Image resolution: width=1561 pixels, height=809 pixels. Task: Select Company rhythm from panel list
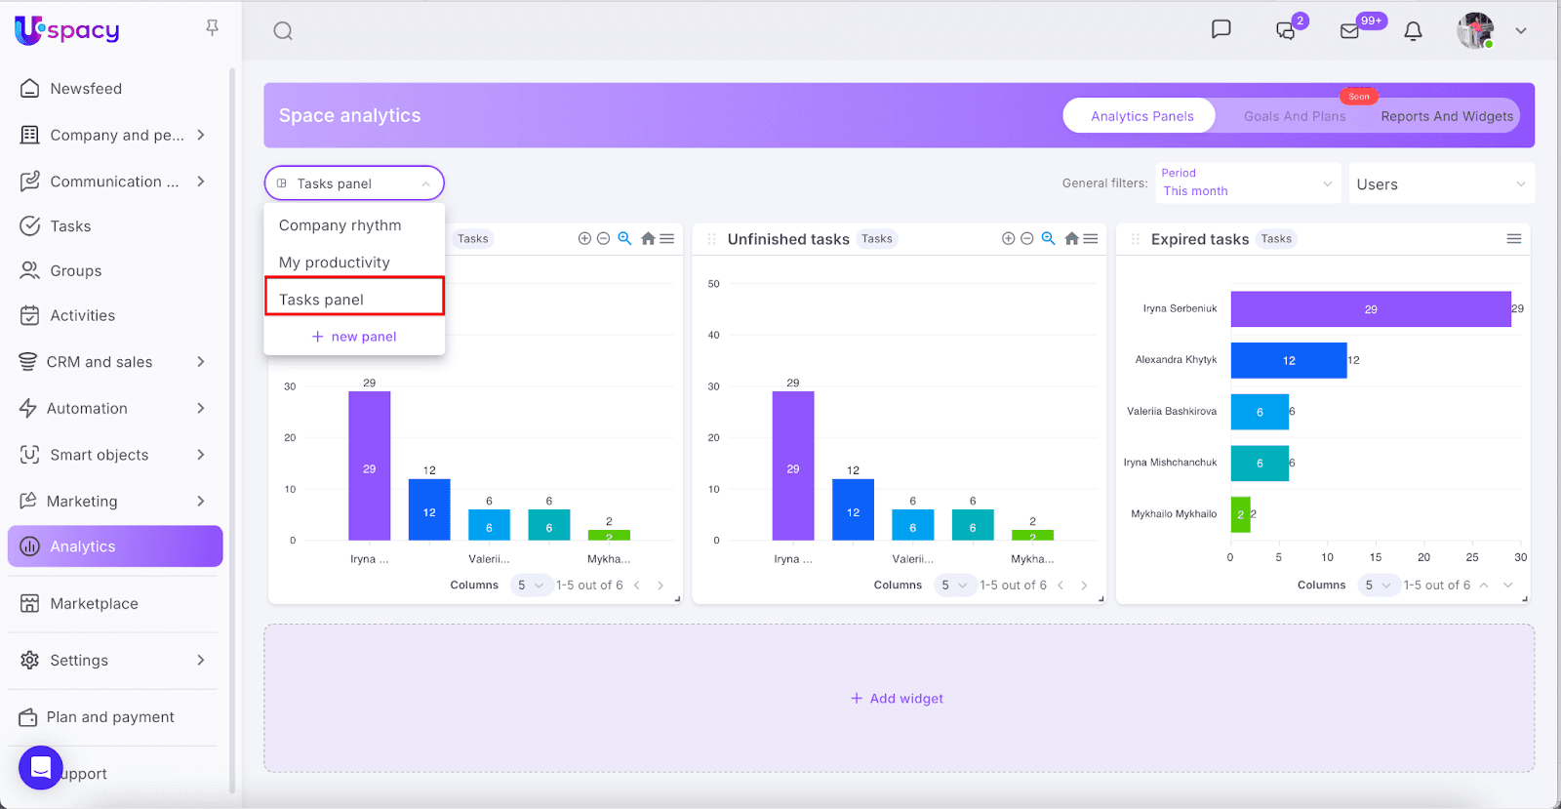click(340, 225)
